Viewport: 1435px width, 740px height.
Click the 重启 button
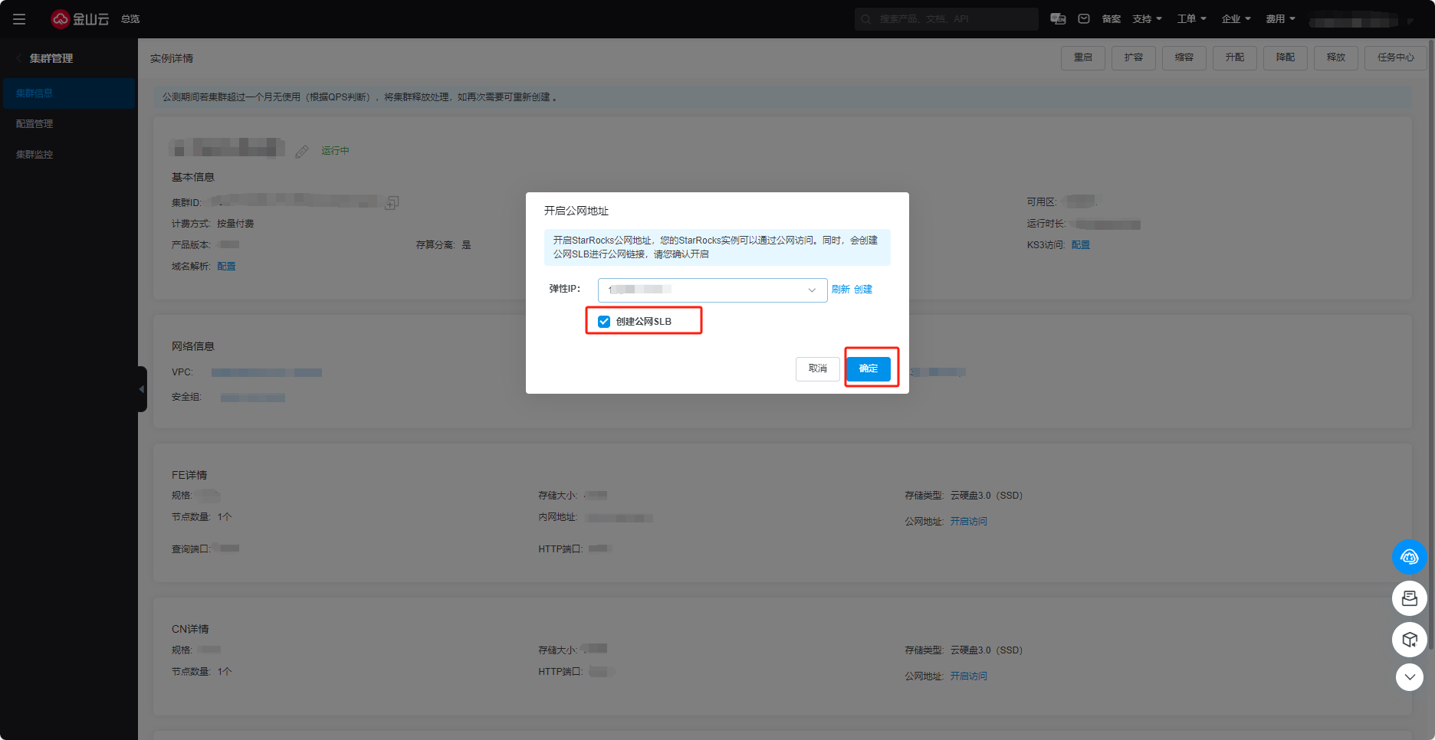point(1083,57)
